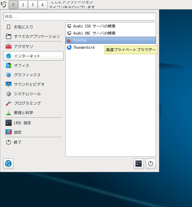Open the プログラミング category
The height and width of the screenshot is (207, 192).
coord(27,103)
